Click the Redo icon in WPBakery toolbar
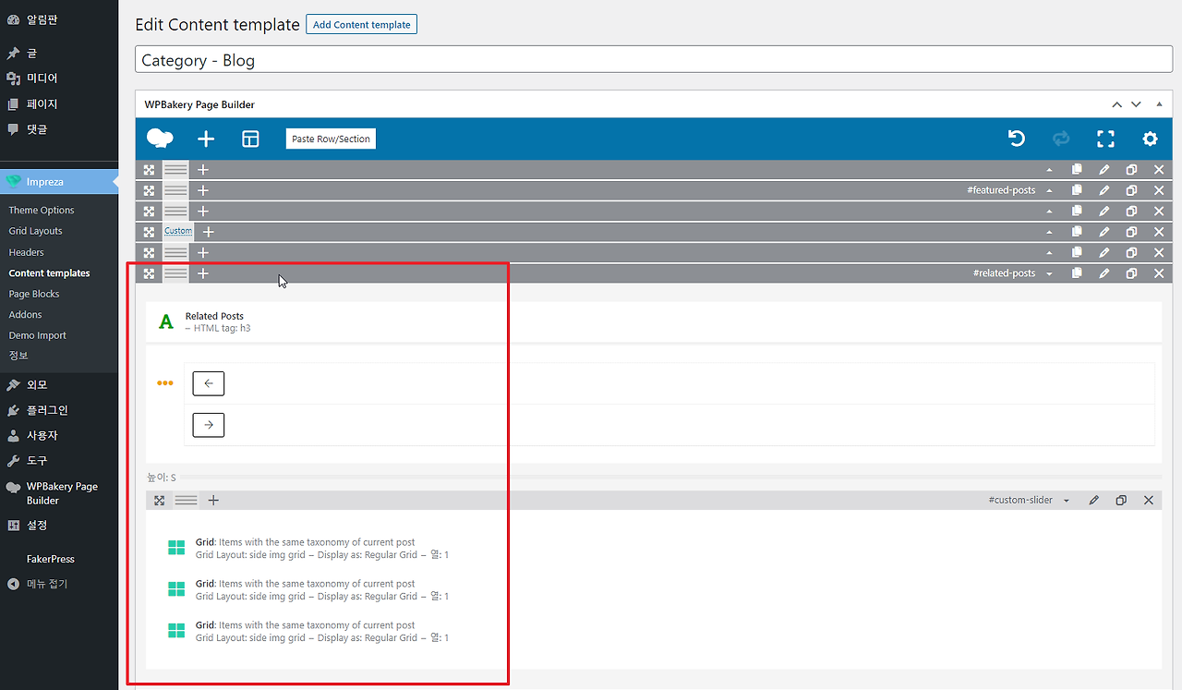Viewport: 1182px width, 690px height. pos(1061,139)
